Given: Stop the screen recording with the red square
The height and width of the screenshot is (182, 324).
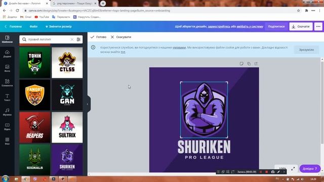Looking at the screenshot, I should [267, 172].
